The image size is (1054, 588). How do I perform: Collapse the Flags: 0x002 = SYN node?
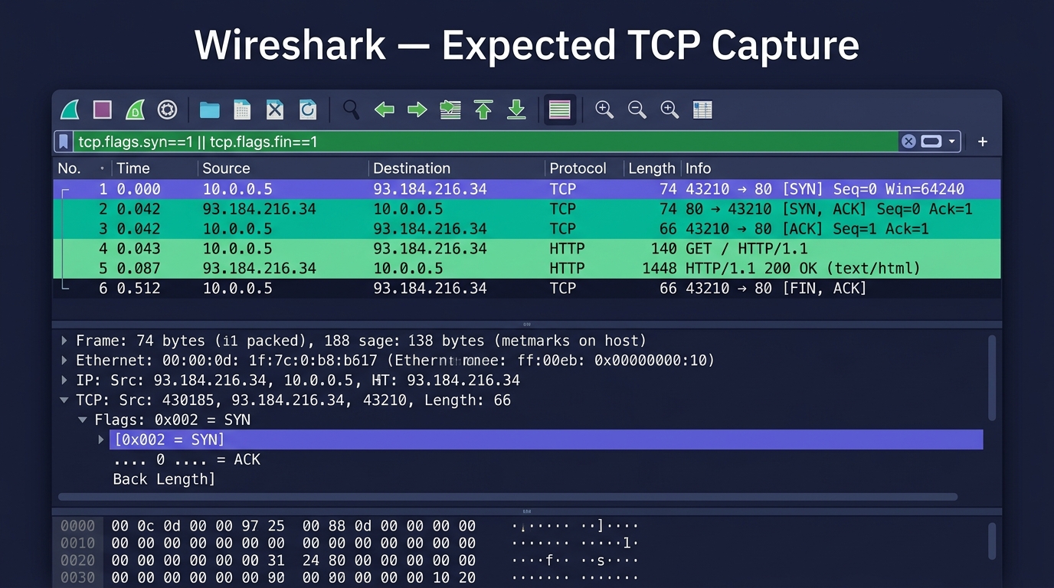(x=83, y=420)
